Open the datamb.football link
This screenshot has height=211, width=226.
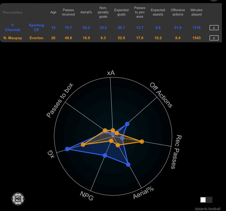coord(207,209)
